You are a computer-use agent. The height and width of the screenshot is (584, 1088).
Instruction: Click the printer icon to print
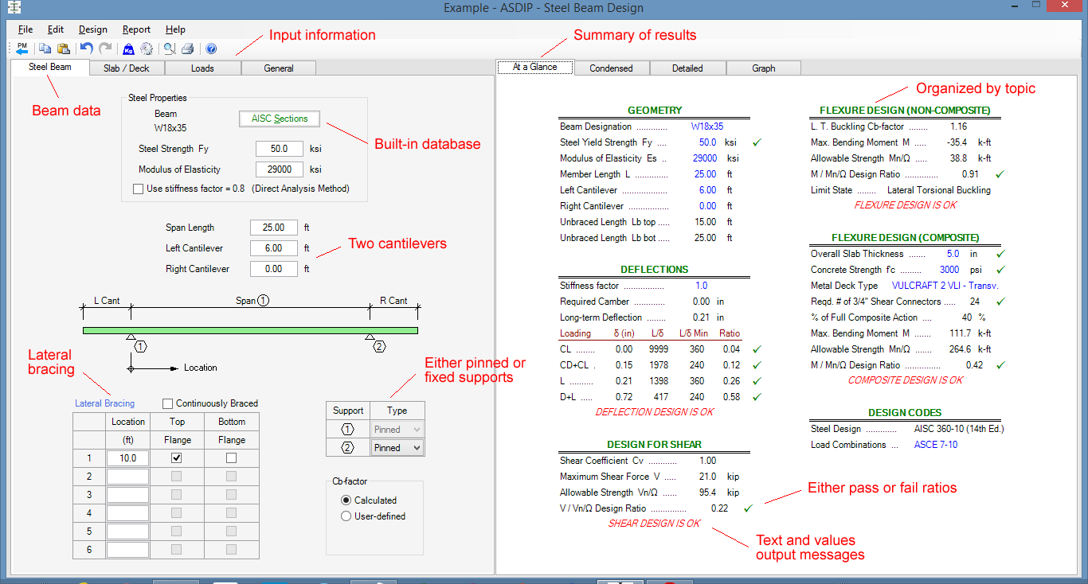[188, 49]
